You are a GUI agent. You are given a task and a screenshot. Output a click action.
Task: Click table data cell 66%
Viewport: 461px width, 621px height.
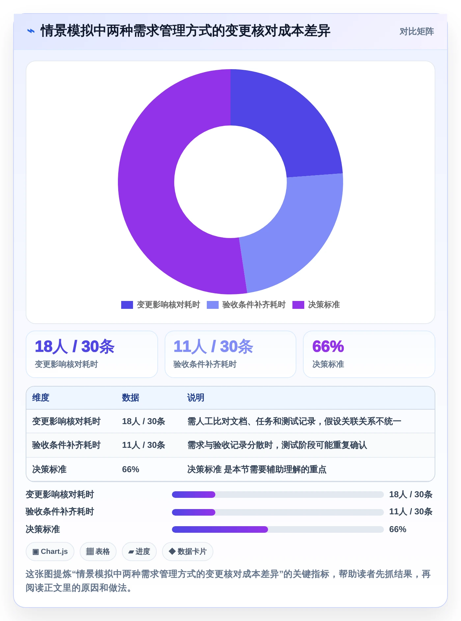point(131,469)
